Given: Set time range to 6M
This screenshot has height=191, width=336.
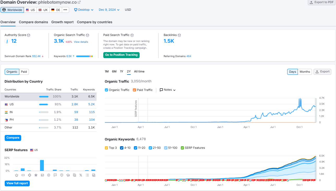Looking at the screenshot, I should click(x=114, y=71).
